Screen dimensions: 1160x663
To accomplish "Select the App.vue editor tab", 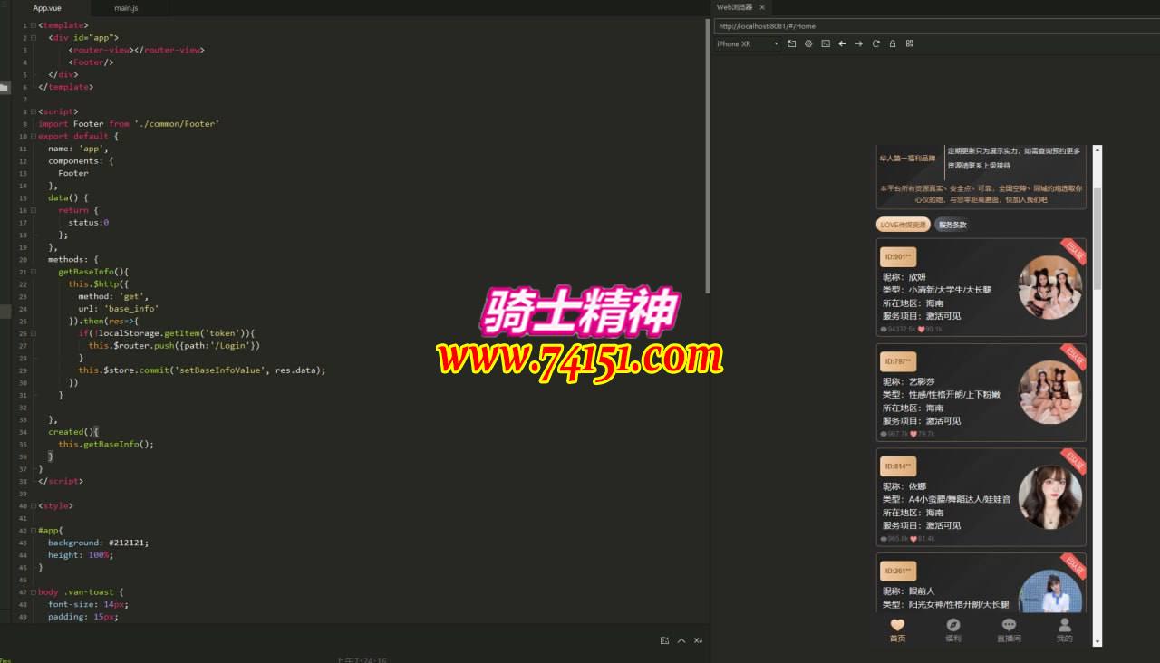I will pyautogui.click(x=47, y=8).
